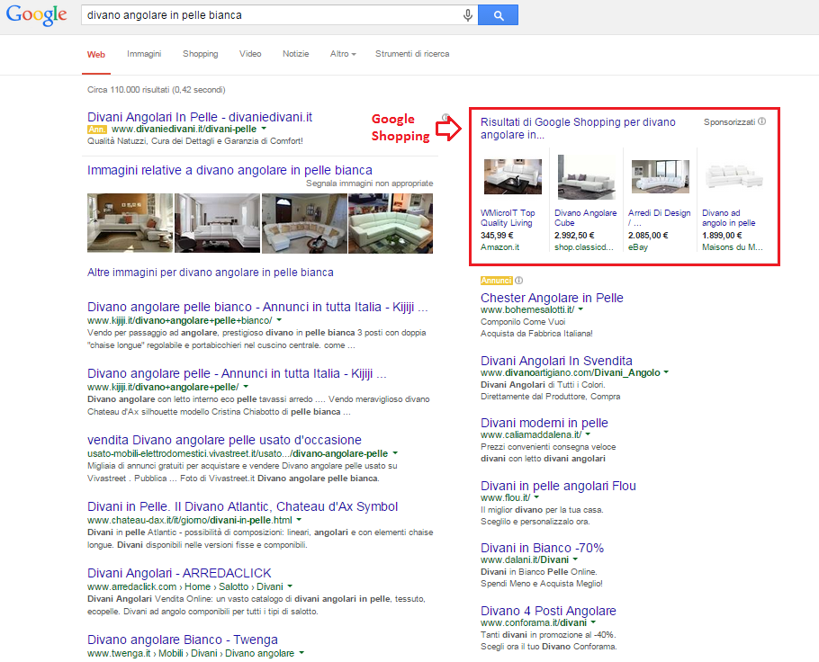
Task: Switch to the Immagini tab
Action: (144, 54)
